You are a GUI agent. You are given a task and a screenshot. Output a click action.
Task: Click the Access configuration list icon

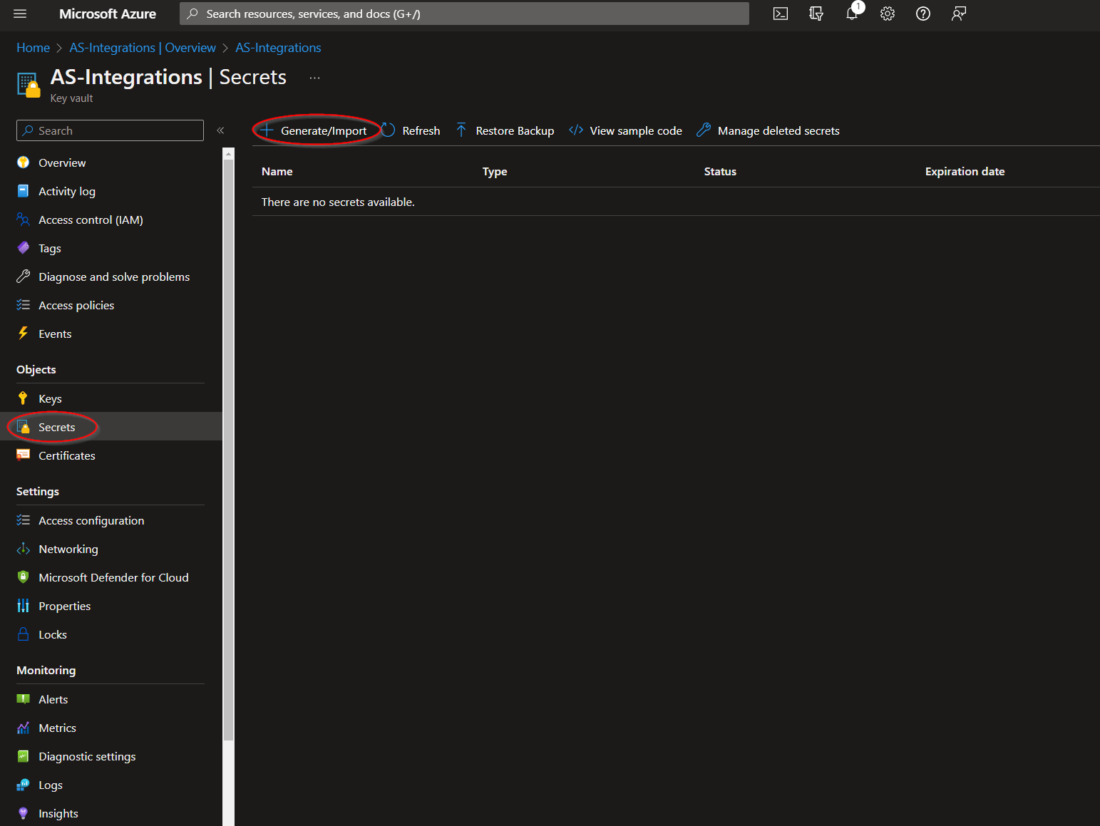click(24, 520)
